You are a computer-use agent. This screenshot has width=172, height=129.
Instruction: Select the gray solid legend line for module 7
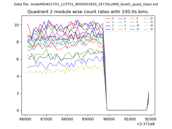click(121, 29)
